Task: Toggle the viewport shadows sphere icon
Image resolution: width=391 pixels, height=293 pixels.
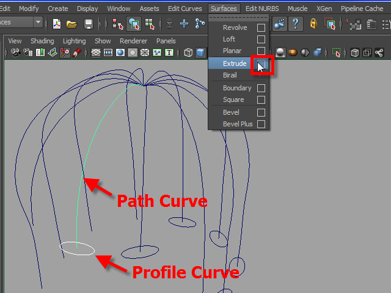Action: pos(280,52)
